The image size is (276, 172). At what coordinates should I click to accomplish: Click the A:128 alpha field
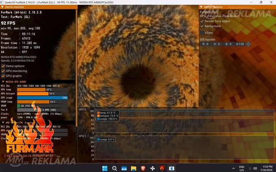tap(240, 44)
